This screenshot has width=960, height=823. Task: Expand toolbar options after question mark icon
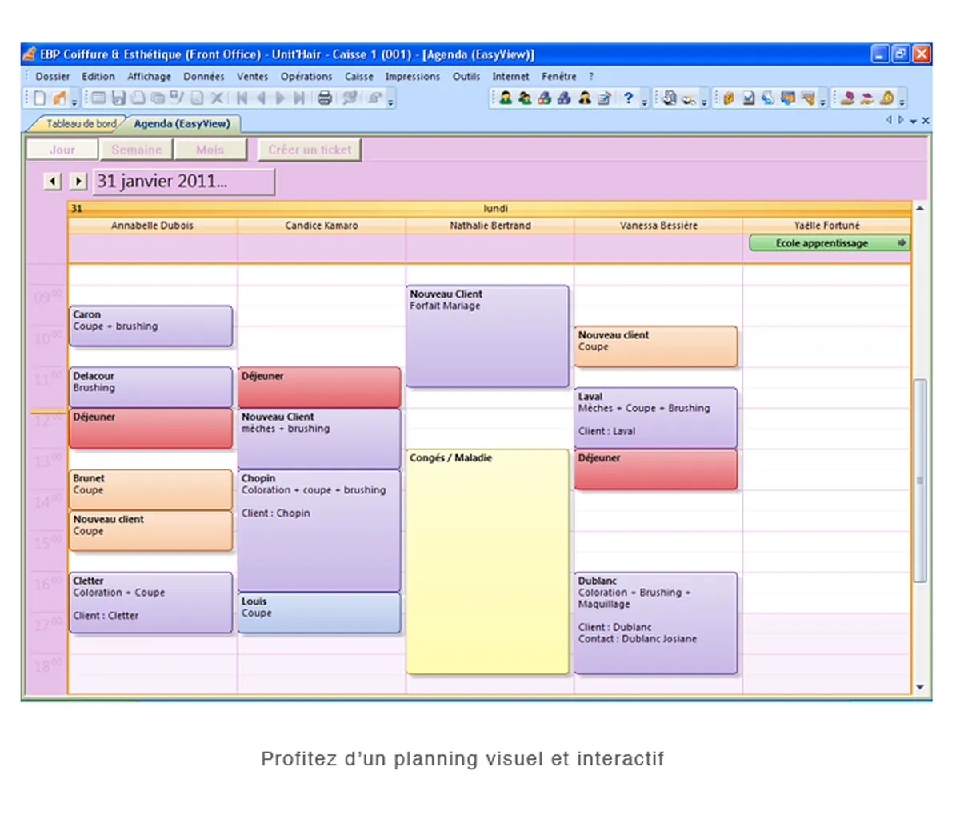(x=644, y=102)
